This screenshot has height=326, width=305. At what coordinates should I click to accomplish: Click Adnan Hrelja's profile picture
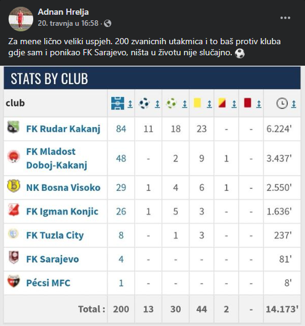click(21, 19)
